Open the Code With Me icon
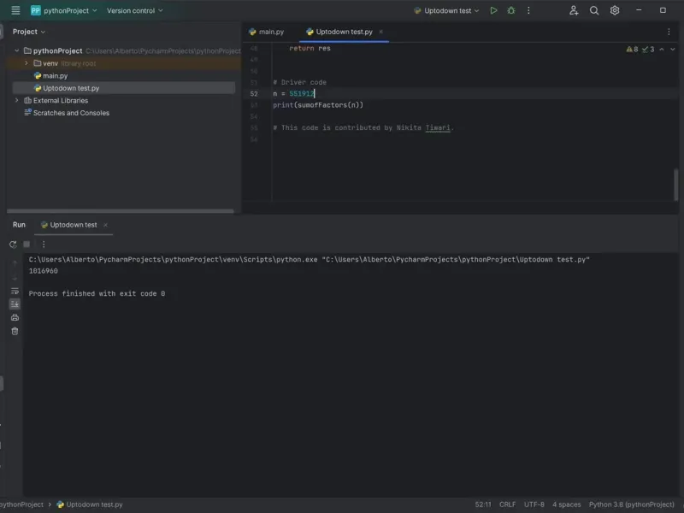The height and width of the screenshot is (513, 684). point(574,11)
